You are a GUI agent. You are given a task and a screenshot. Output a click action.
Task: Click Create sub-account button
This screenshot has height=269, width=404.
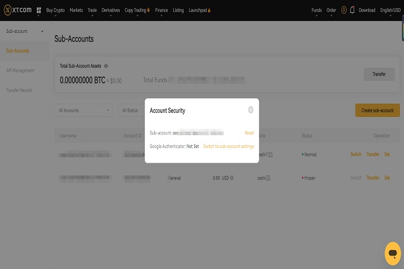coord(378,110)
